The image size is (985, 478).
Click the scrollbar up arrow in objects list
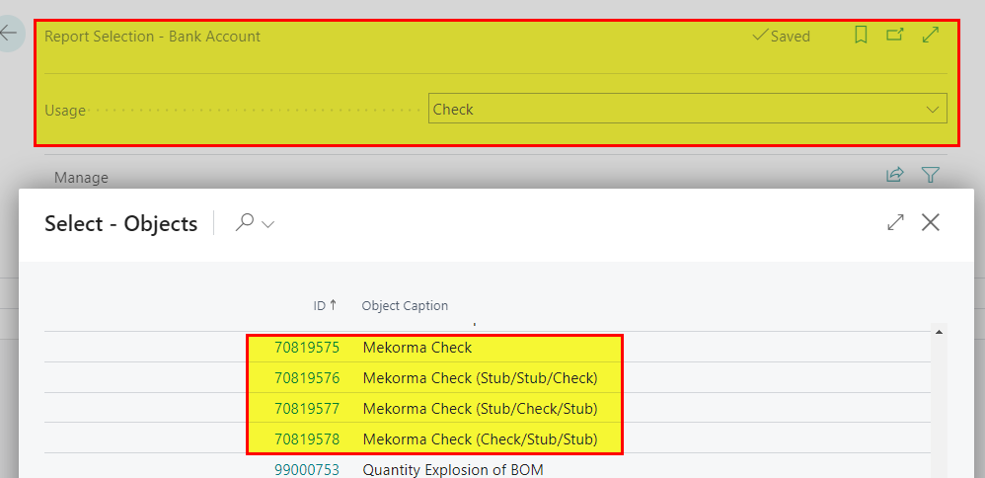[939, 332]
